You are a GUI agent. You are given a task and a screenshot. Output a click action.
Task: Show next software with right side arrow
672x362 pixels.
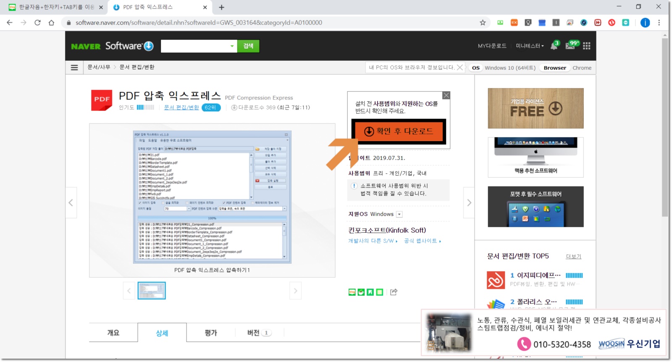[469, 203]
